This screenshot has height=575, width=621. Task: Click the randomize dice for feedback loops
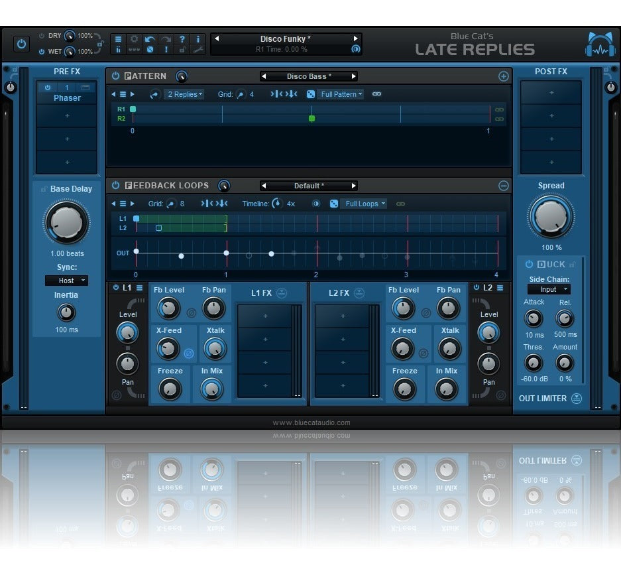tap(334, 204)
